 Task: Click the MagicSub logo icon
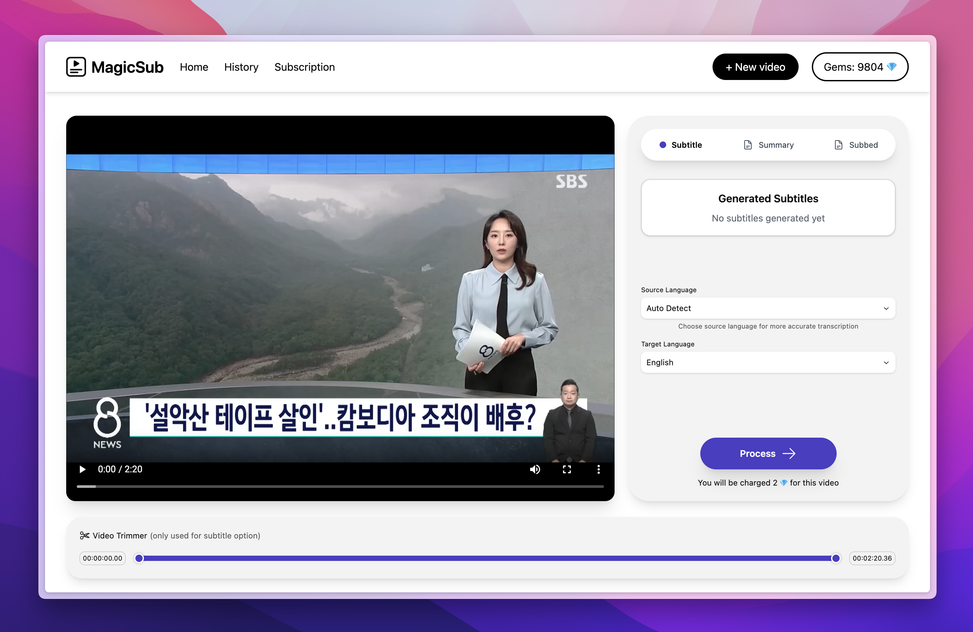pyautogui.click(x=76, y=66)
